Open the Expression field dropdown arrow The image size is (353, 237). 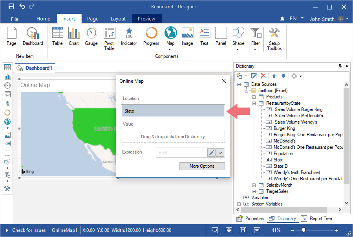(220, 153)
